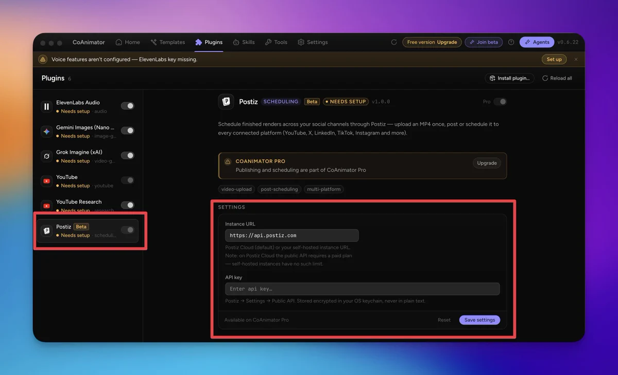618x375 pixels.
Task: Click Reload all
Action: point(557,78)
